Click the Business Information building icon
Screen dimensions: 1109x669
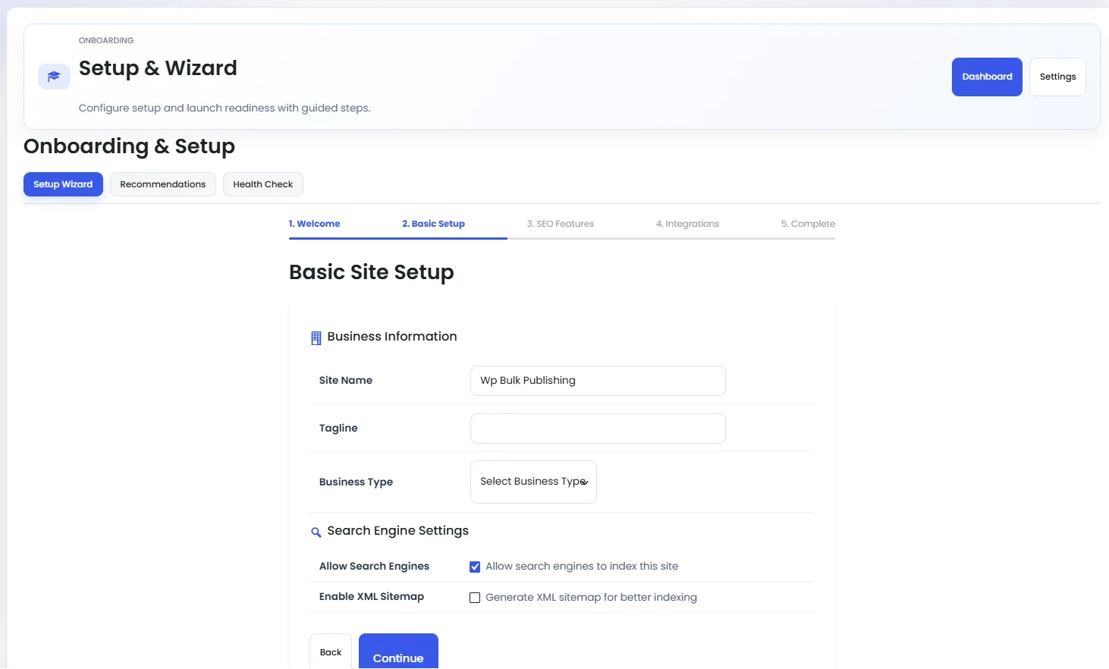(316, 338)
